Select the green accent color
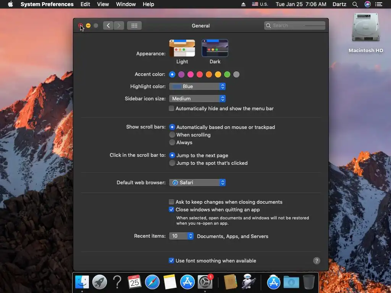This screenshot has height=293, width=391. click(227, 74)
